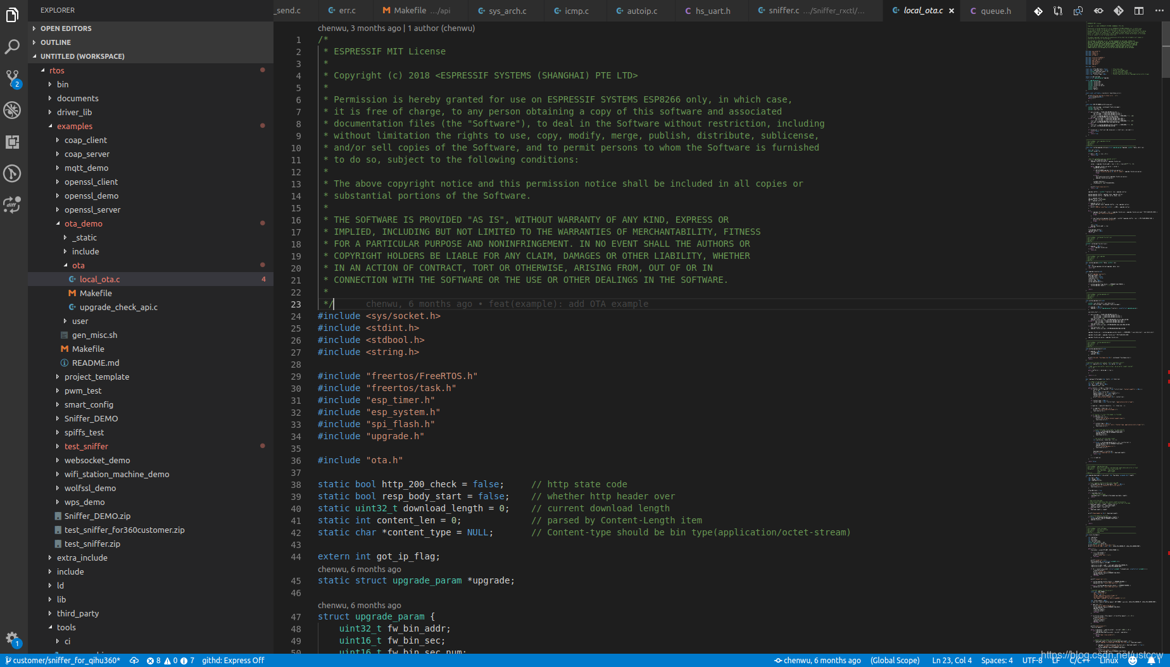Click the editor vertical scrollbar thumb

tap(1166, 49)
